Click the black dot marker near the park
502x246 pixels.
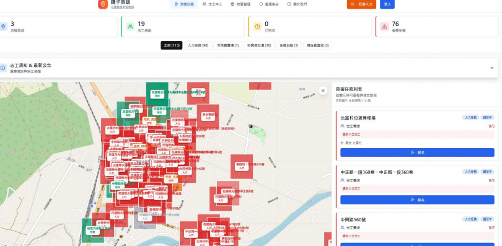coord(250,126)
